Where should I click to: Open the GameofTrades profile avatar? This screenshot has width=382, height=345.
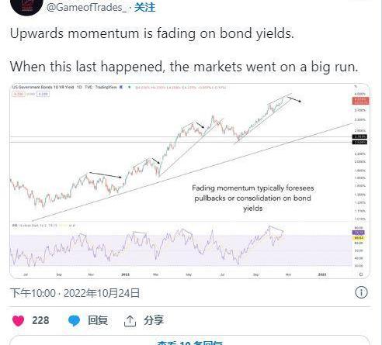(x=26, y=6)
